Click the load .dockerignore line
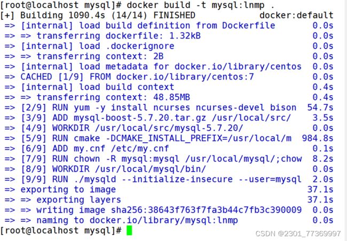This screenshot has height=241, width=347. (169, 46)
